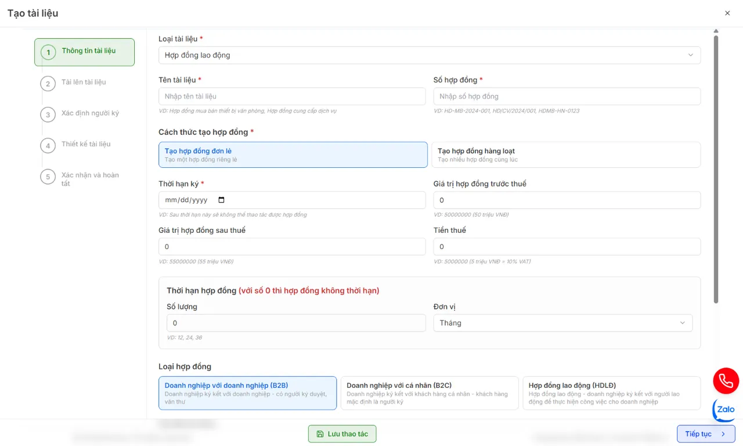Image resolution: width=743 pixels, height=446 pixels.
Task: Click the step 4 circle icon
Action: click(x=48, y=145)
